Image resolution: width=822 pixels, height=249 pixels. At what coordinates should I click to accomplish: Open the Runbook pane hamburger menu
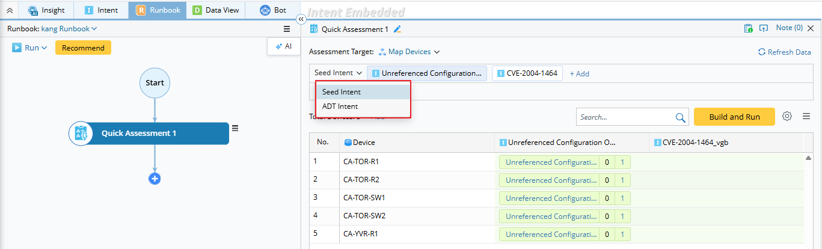pyautogui.click(x=287, y=28)
